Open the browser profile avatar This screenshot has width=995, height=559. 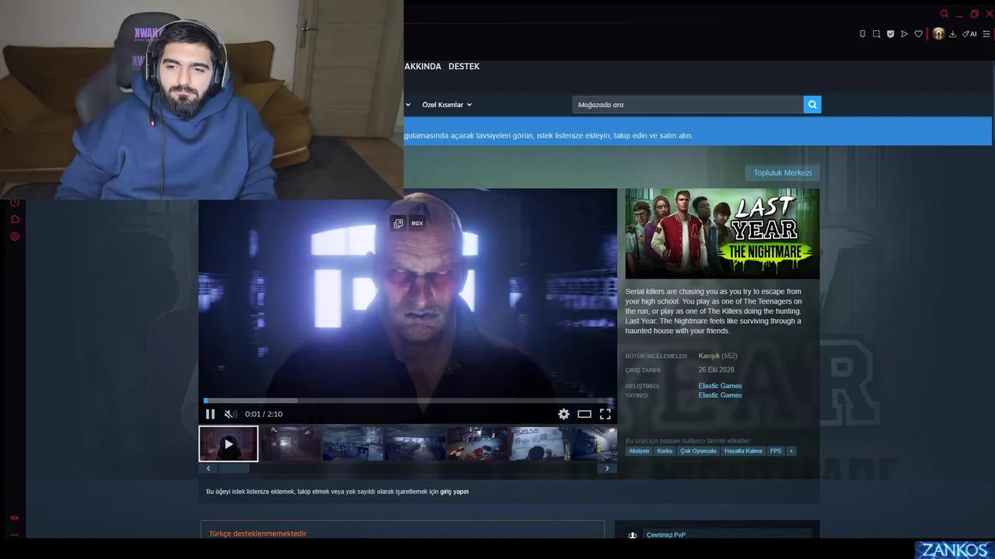coord(938,34)
